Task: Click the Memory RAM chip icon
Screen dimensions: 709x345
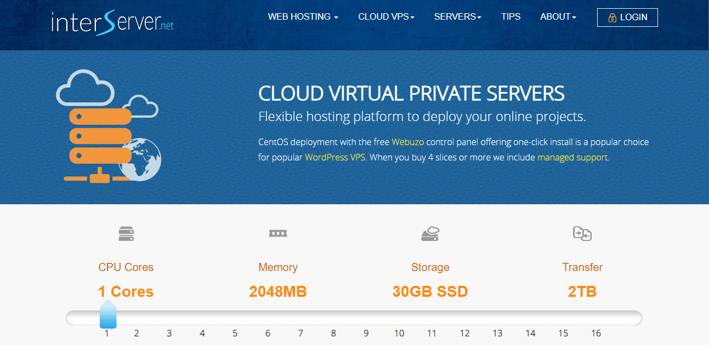Action: click(278, 233)
